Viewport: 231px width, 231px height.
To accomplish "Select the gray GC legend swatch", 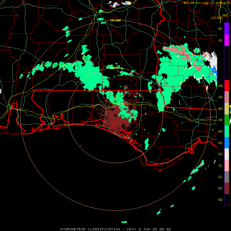I will (227, 177).
